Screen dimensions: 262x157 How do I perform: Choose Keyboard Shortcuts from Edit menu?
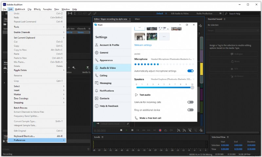[x=37, y=136]
